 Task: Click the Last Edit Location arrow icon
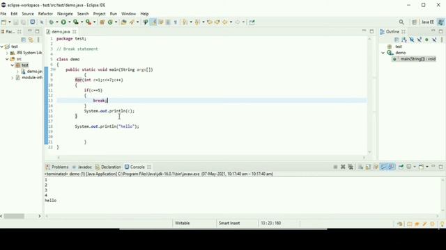pyautogui.click(x=210, y=22)
